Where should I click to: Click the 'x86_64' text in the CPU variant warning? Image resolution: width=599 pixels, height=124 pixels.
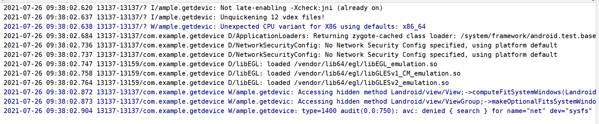(414, 26)
